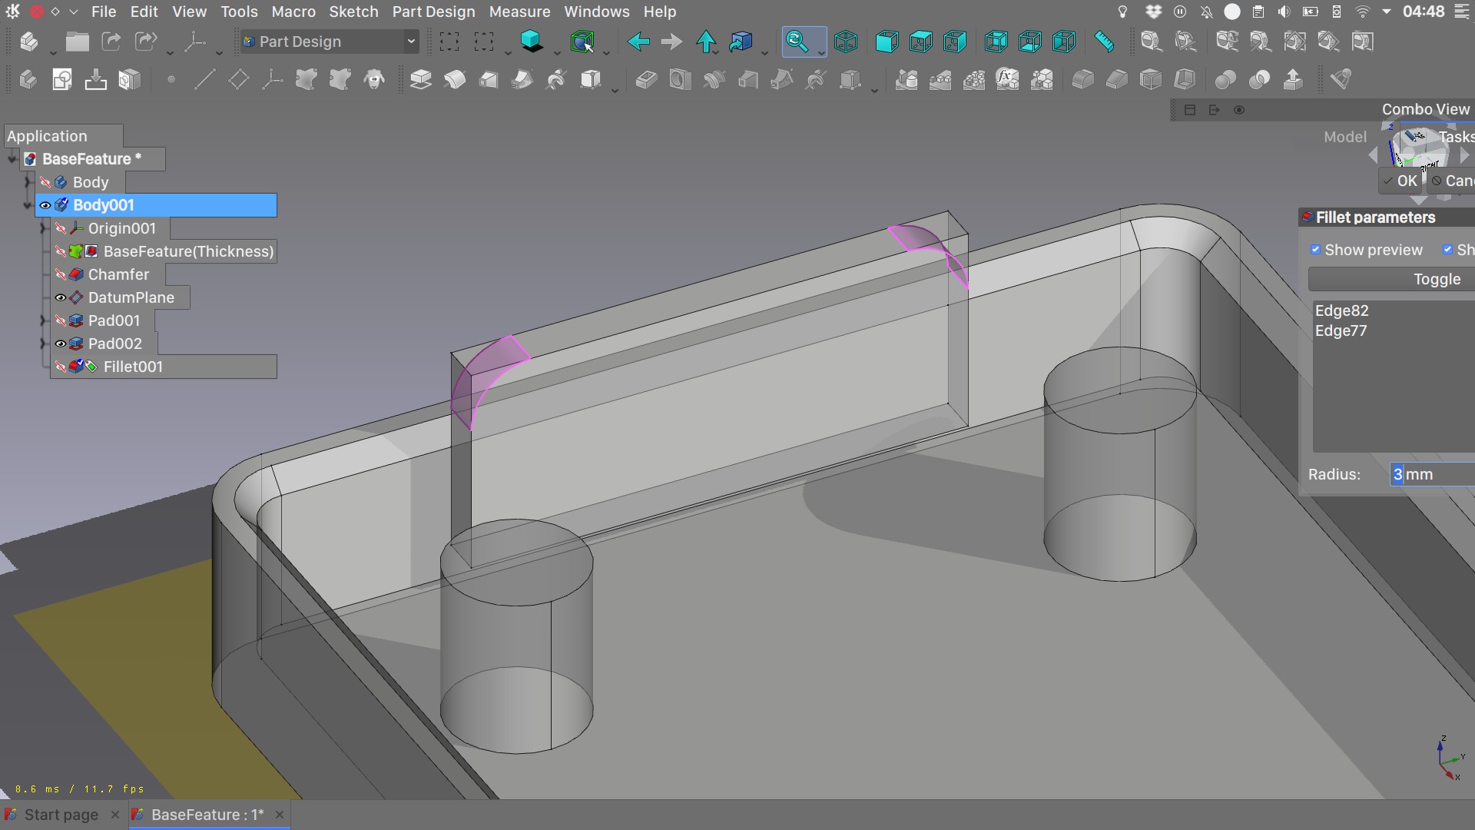Select the Pocket tool
The height and width of the screenshot is (830, 1475).
click(646, 79)
